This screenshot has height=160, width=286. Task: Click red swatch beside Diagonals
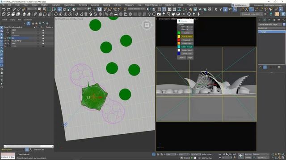tap(179, 40)
